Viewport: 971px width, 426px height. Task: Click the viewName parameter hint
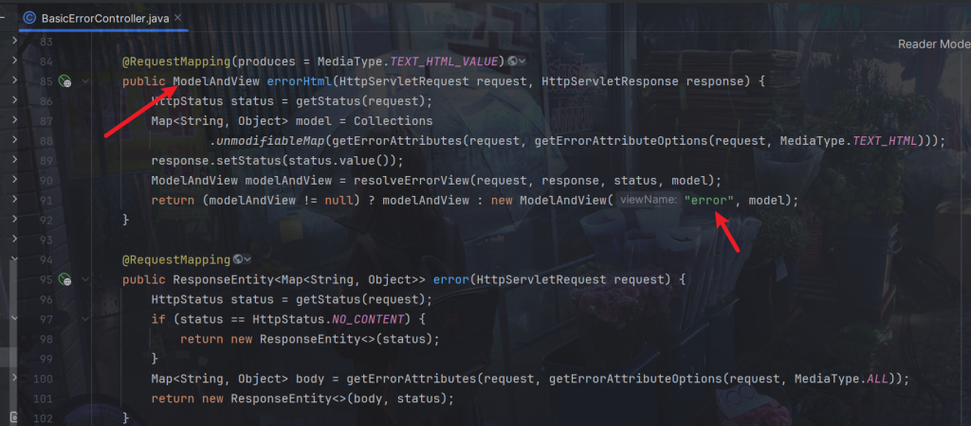pos(649,200)
